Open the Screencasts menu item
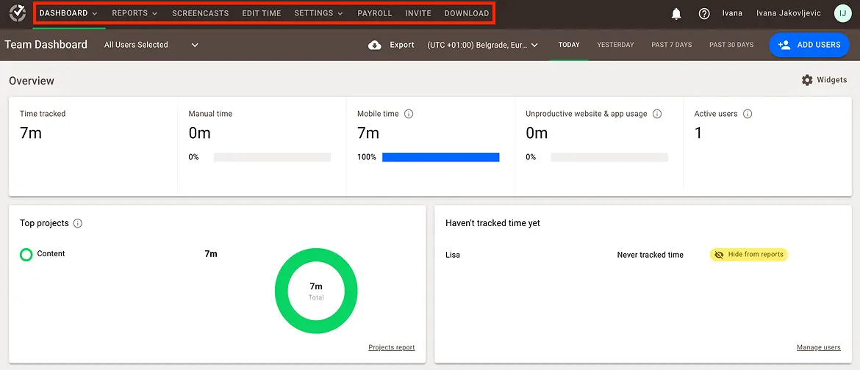The width and height of the screenshot is (860, 370). tap(200, 13)
